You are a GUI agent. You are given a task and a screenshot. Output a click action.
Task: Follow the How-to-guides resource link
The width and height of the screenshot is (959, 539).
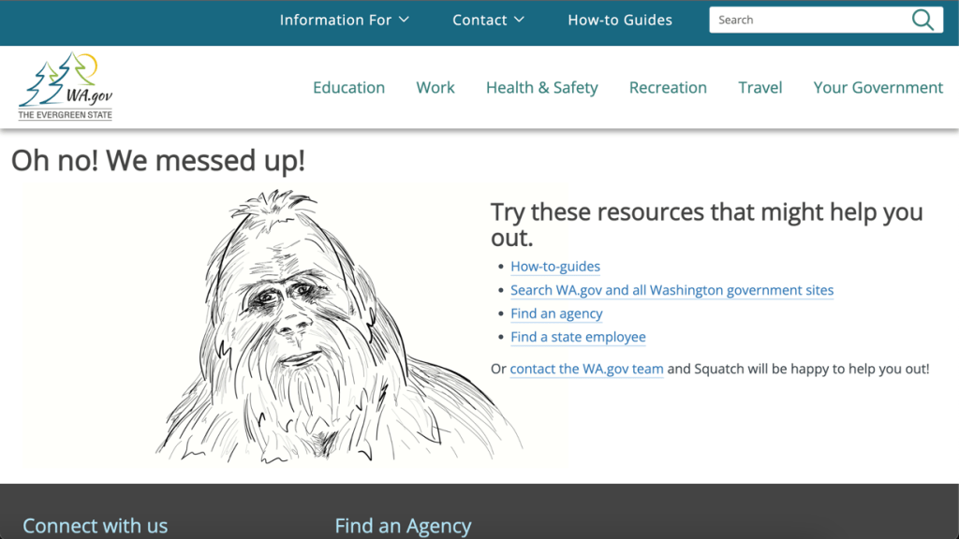click(x=555, y=267)
